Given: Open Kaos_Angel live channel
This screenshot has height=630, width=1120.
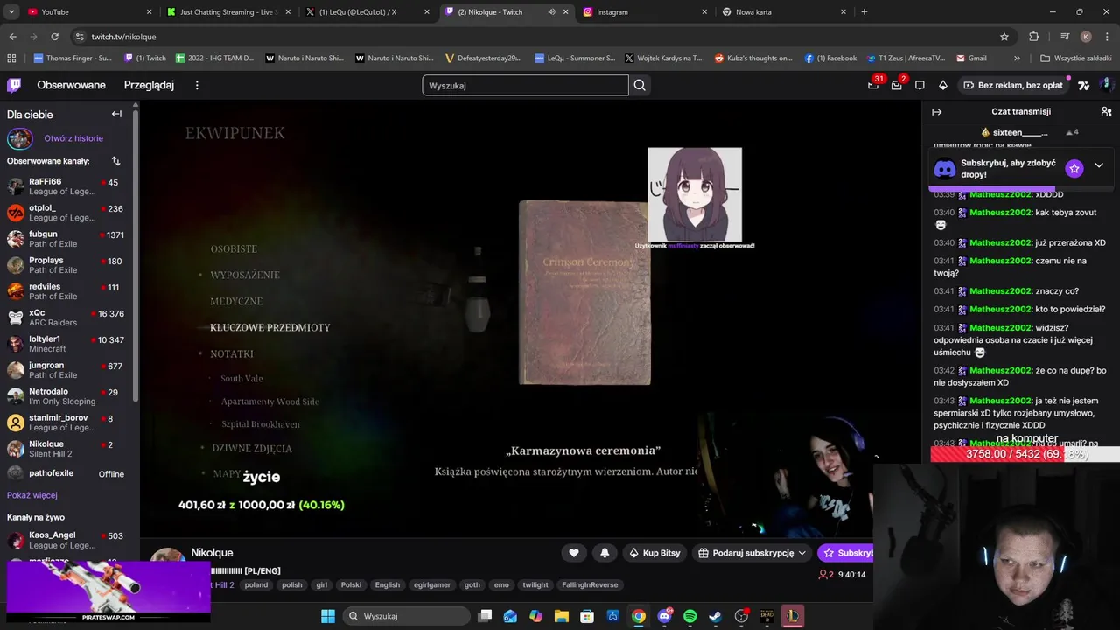Looking at the screenshot, I should click(x=67, y=540).
